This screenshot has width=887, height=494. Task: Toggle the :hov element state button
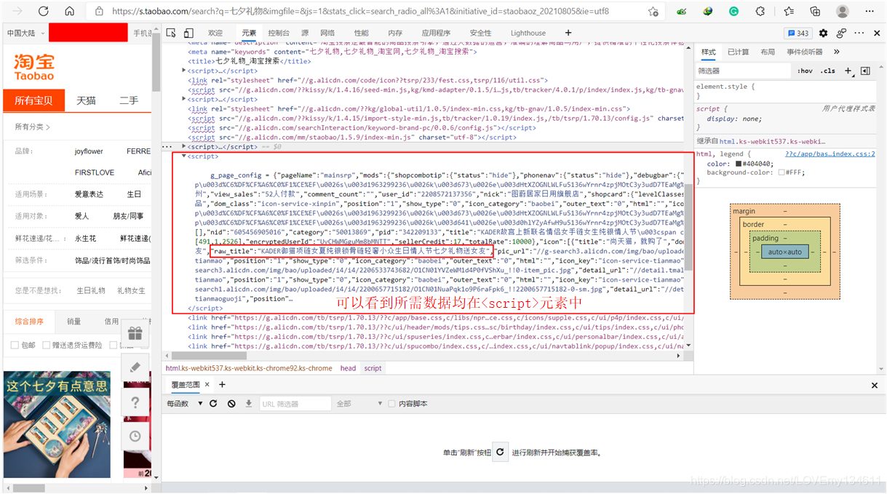[805, 71]
